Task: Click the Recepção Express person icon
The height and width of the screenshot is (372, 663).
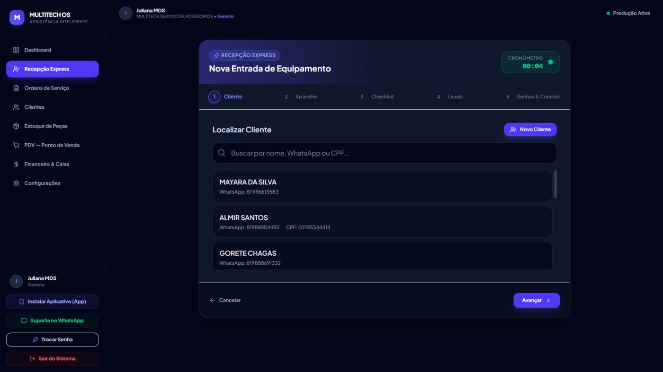Action: point(16,69)
